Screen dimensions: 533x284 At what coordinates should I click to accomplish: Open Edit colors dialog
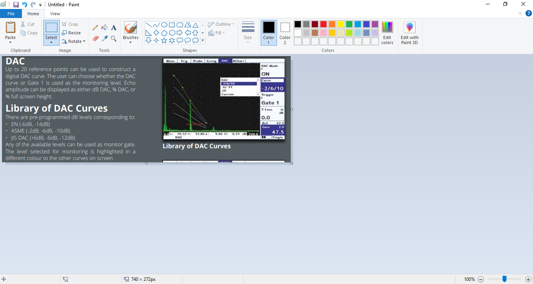[x=387, y=33]
